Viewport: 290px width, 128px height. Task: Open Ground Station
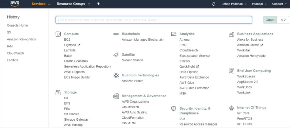(x=133, y=60)
